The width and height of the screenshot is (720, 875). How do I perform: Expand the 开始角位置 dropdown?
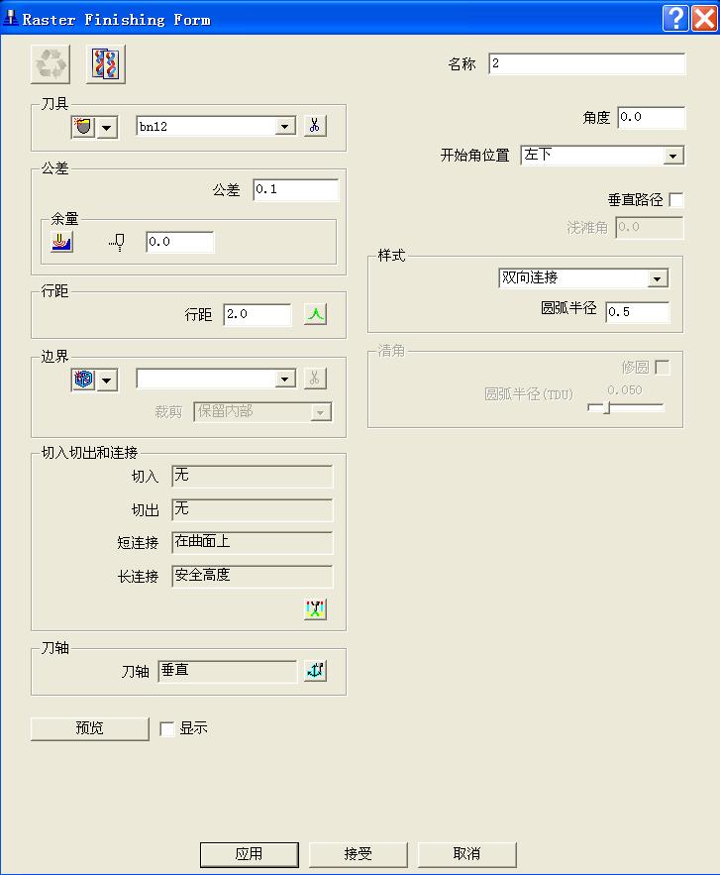point(673,156)
